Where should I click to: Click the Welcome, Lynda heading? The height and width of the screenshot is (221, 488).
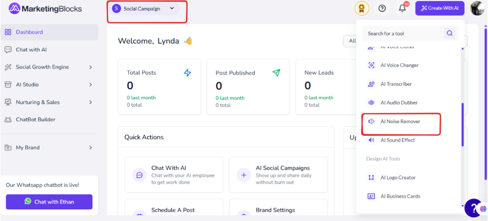click(x=149, y=41)
